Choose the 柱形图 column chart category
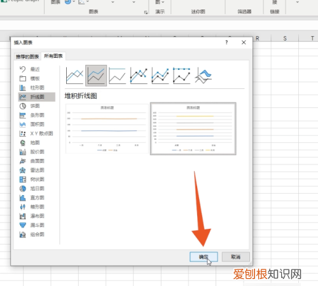The width and height of the screenshot is (318, 286). tap(36, 88)
